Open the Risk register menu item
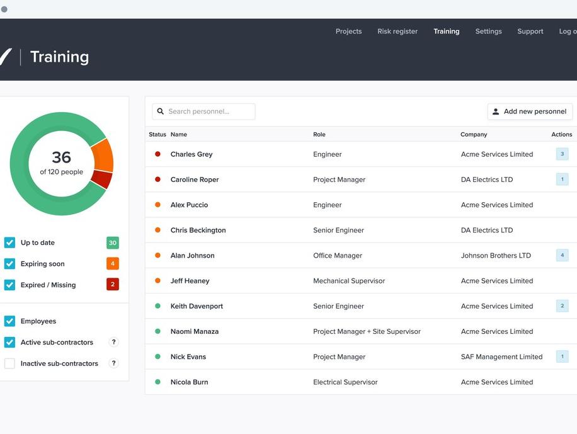Viewport: 577px width, 434px height. pos(397,31)
